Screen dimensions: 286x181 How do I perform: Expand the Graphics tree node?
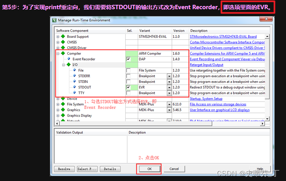coord(58,110)
